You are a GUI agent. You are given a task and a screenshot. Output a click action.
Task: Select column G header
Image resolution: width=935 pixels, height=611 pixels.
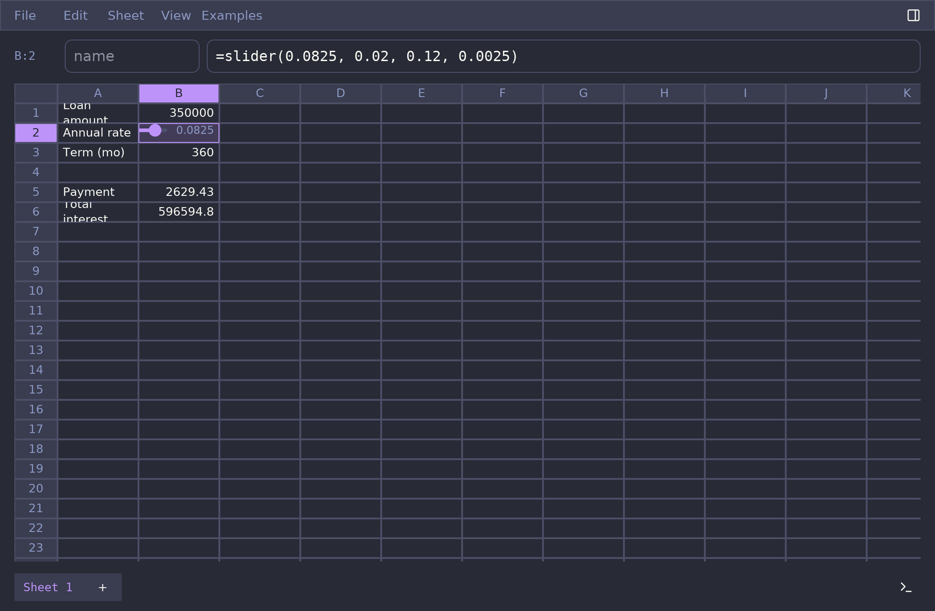click(x=583, y=93)
